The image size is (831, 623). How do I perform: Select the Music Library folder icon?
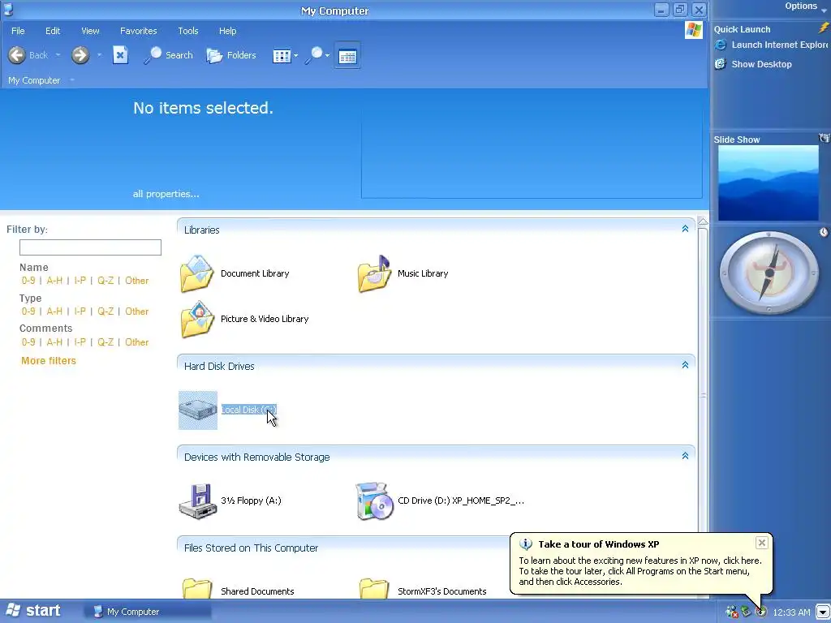pyautogui.click(x=375, y=273)
